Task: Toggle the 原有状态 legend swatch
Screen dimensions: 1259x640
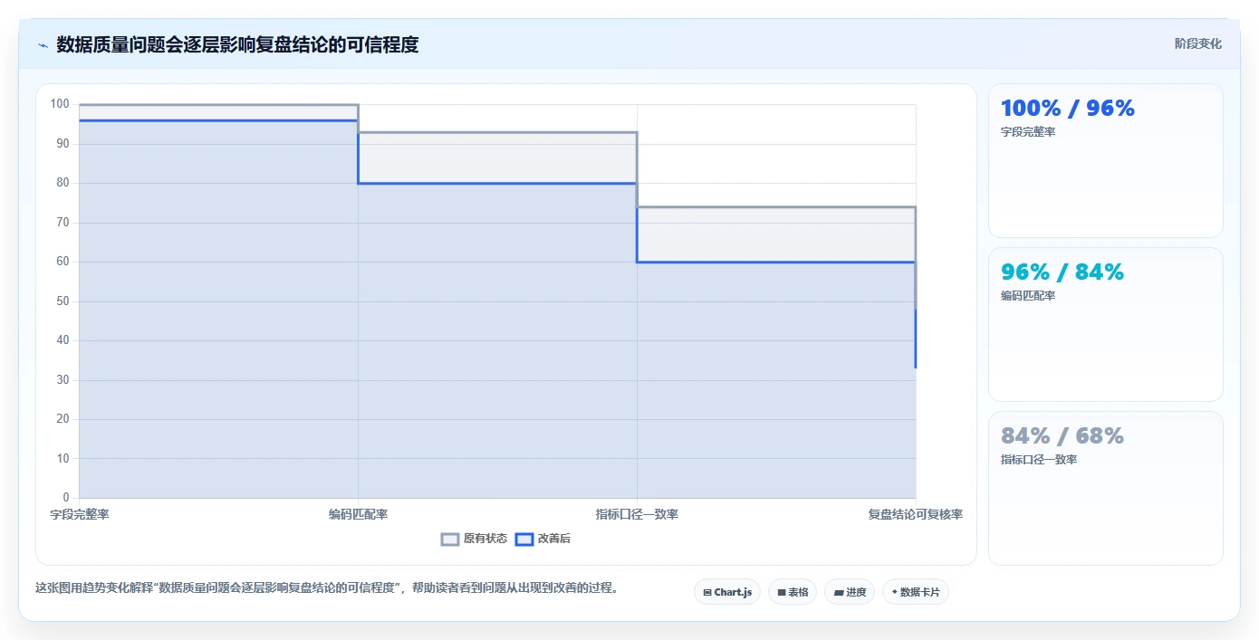Action: (x=450, y=539)
